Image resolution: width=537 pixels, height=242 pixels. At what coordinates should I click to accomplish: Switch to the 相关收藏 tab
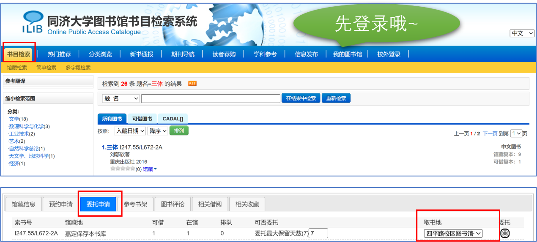(247, 204)
